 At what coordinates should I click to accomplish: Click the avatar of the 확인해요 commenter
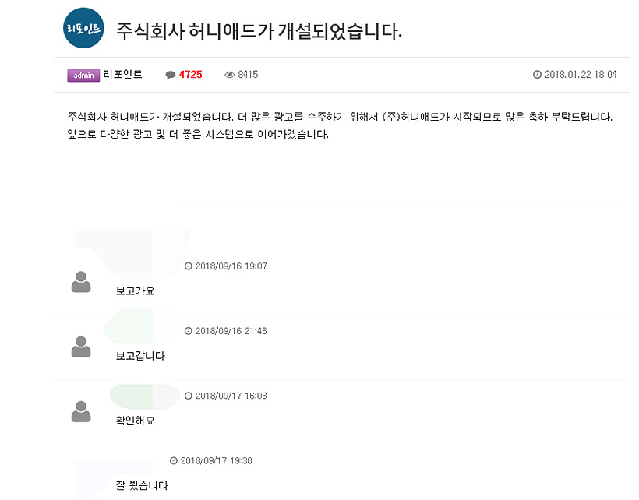tap(81, 411)
